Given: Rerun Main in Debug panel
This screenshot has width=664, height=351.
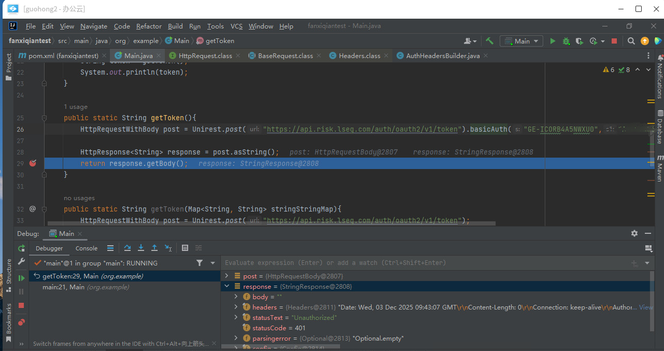Looking at the screenshot, I should point(21,248).
